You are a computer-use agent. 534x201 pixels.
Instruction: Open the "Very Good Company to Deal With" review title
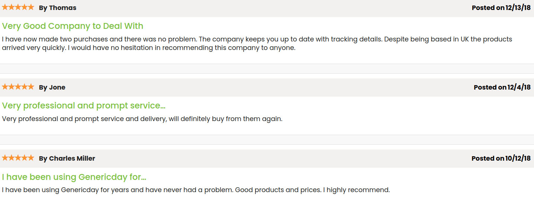pyautogui.click(x=73, y=26)
